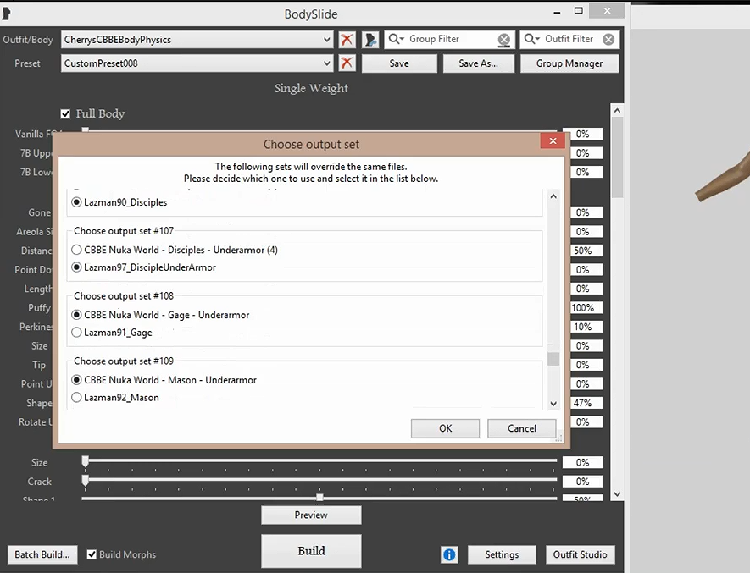This screenshot has height=573, width=750.
Task: Select CBBE Nuka World Disciples Underarmor (4) option
Action: click(77, 251)
